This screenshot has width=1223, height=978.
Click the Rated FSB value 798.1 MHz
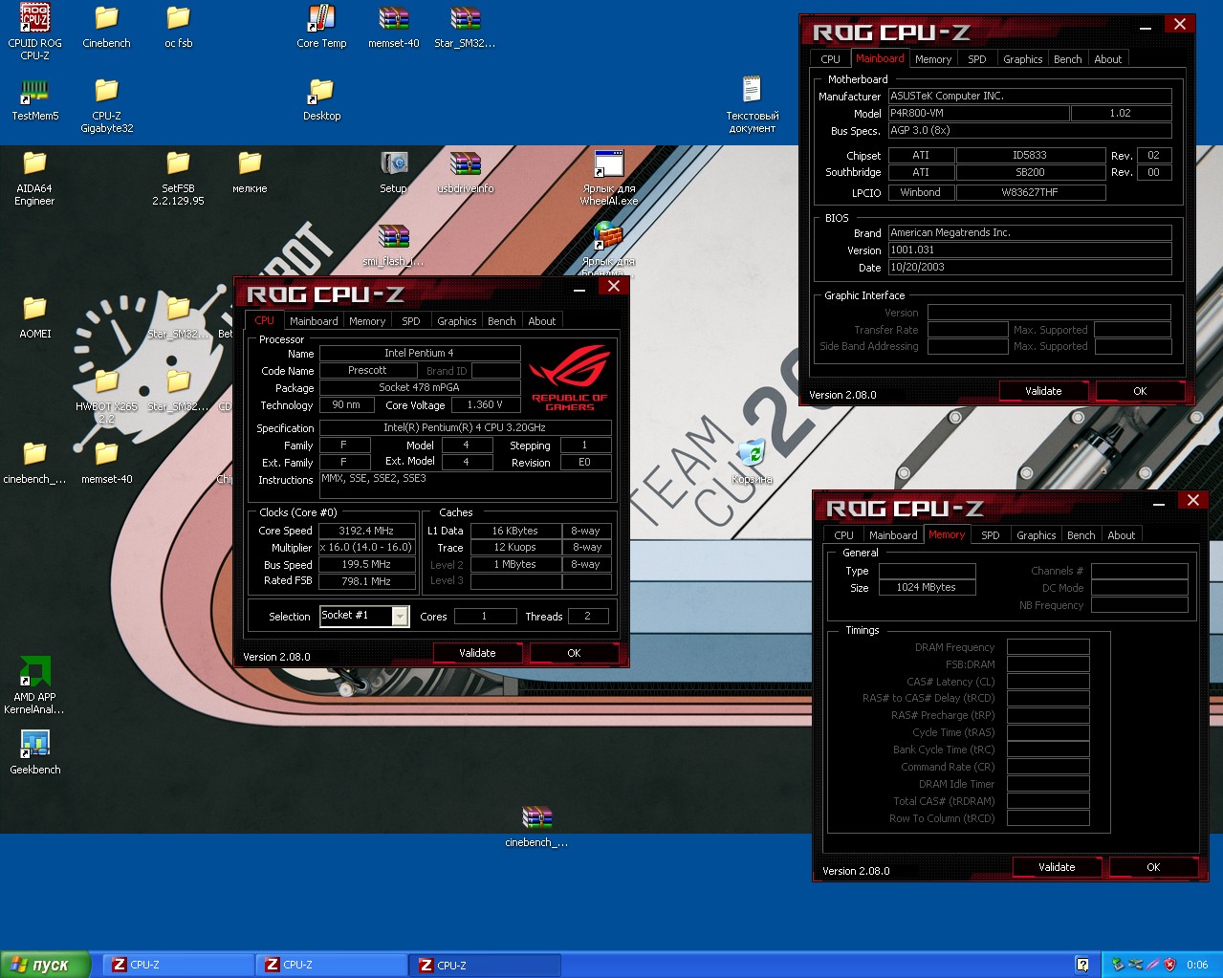click(367, 580)
